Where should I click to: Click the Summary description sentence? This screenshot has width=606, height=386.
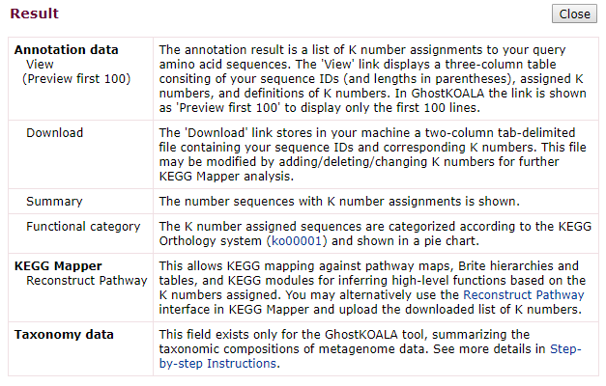point(339,202)
